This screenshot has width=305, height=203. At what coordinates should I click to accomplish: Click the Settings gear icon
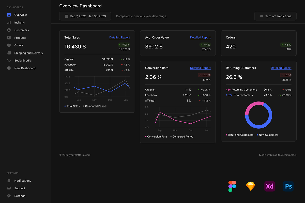[x=9, y=196]
